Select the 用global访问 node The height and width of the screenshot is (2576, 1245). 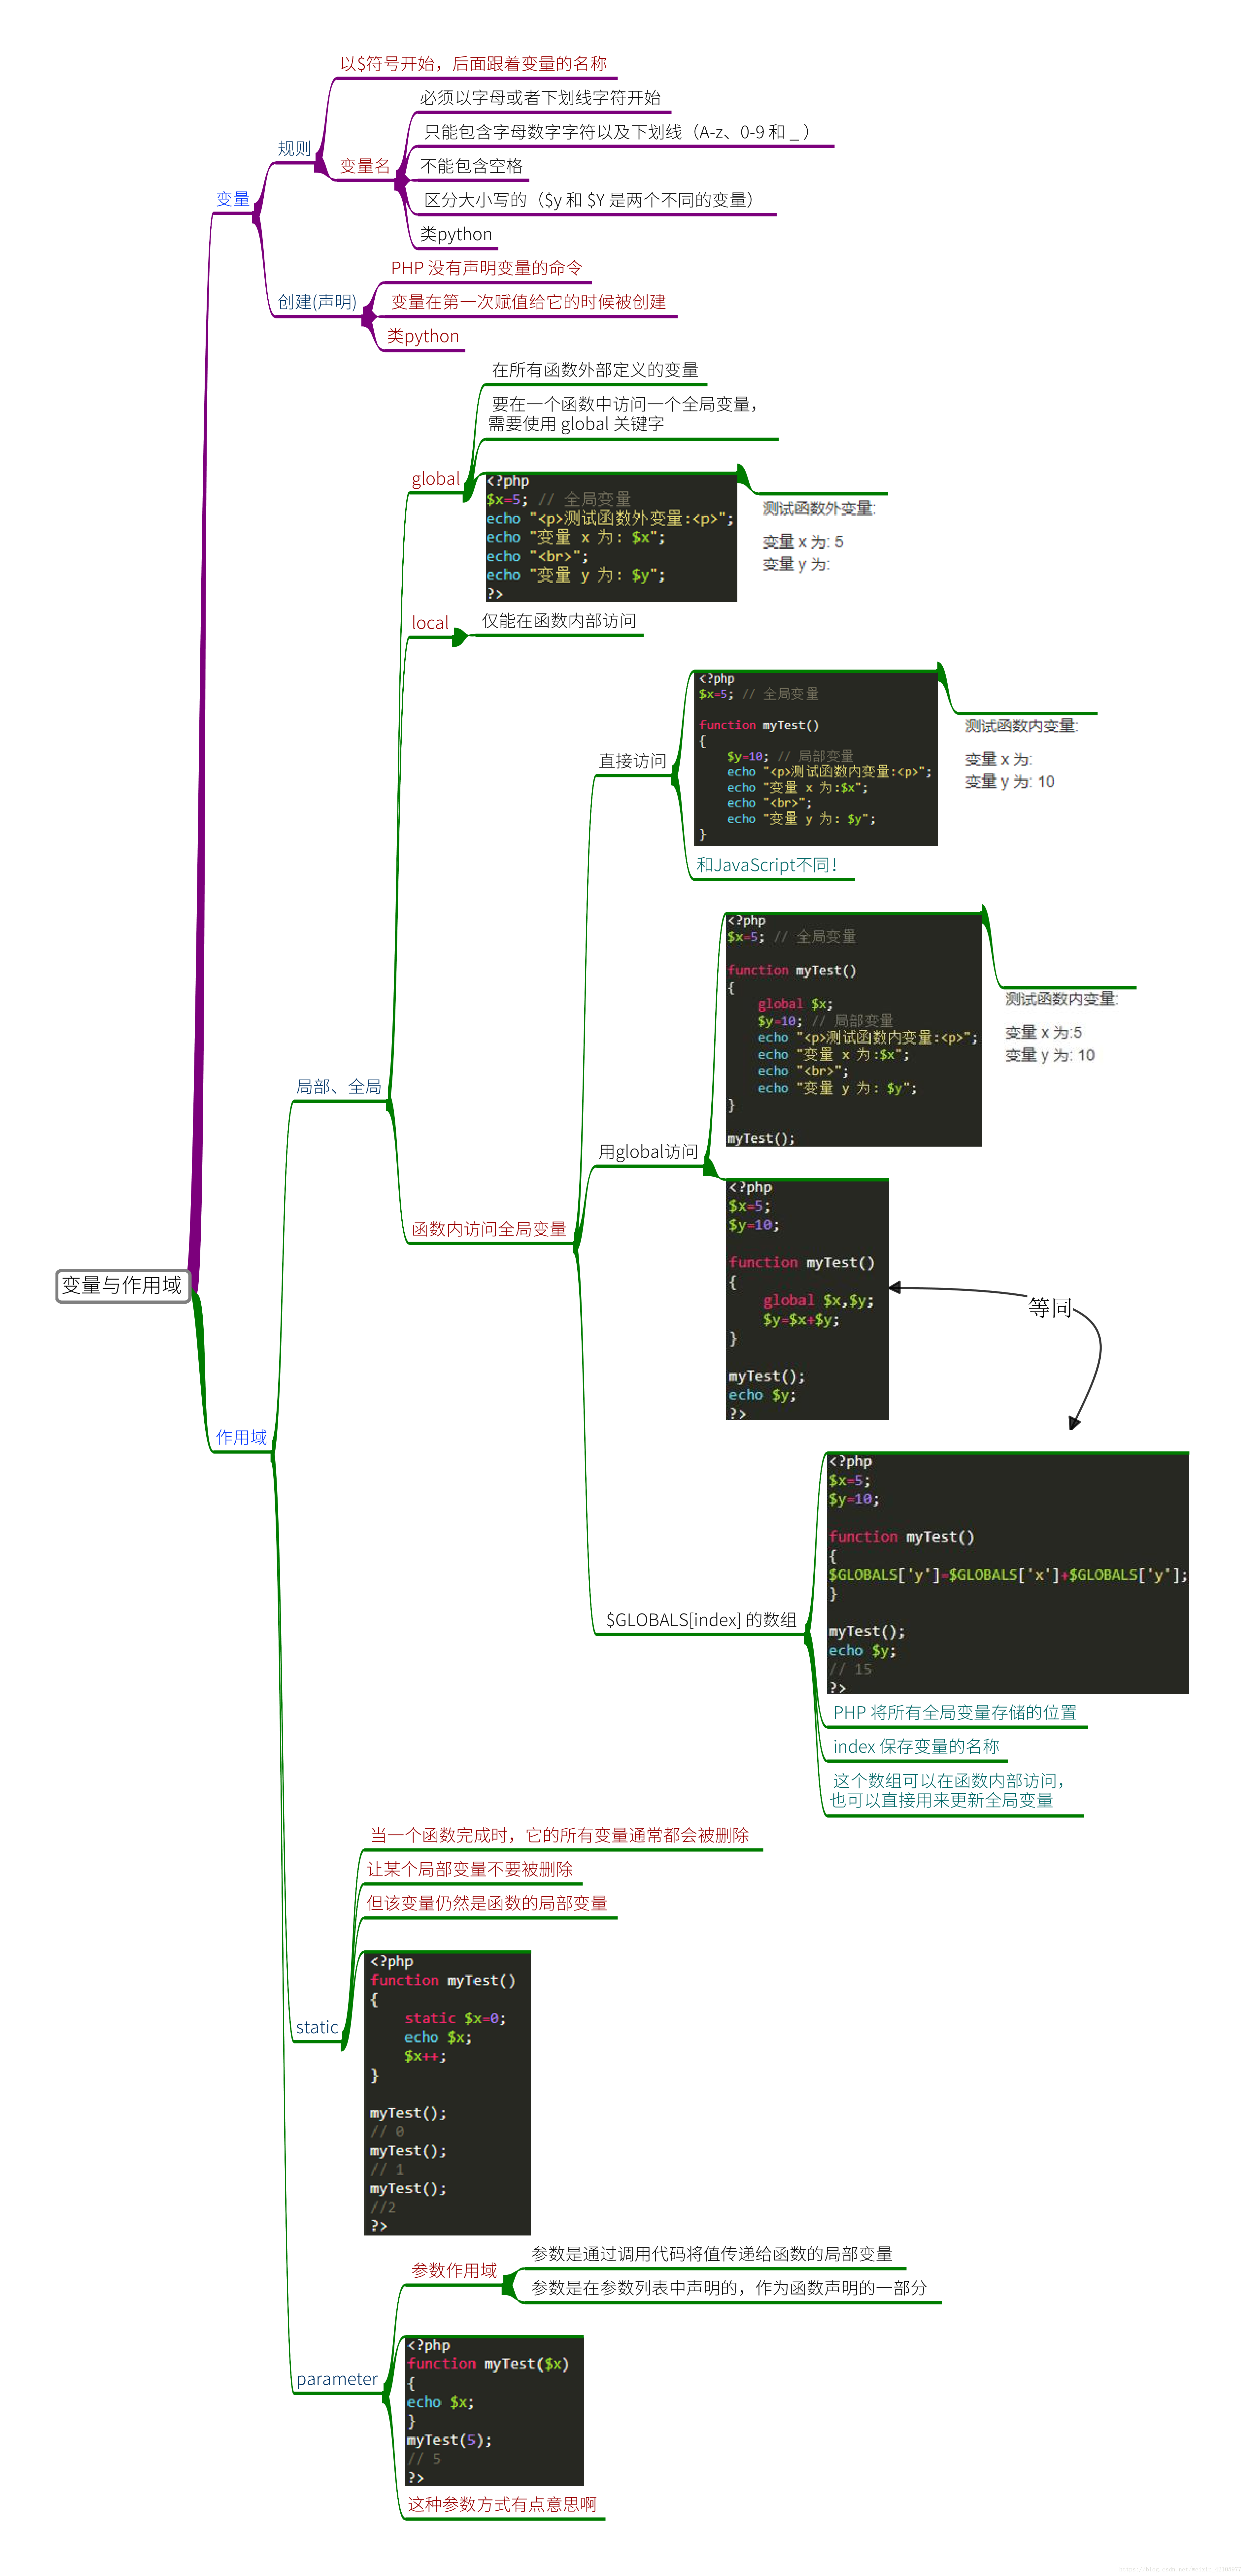(x=648, y=1152)
